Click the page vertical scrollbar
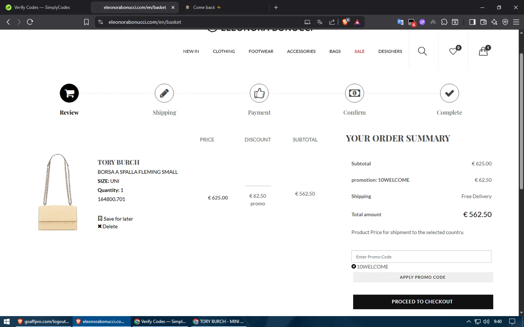The image size is (524, 327). [521, 121]
